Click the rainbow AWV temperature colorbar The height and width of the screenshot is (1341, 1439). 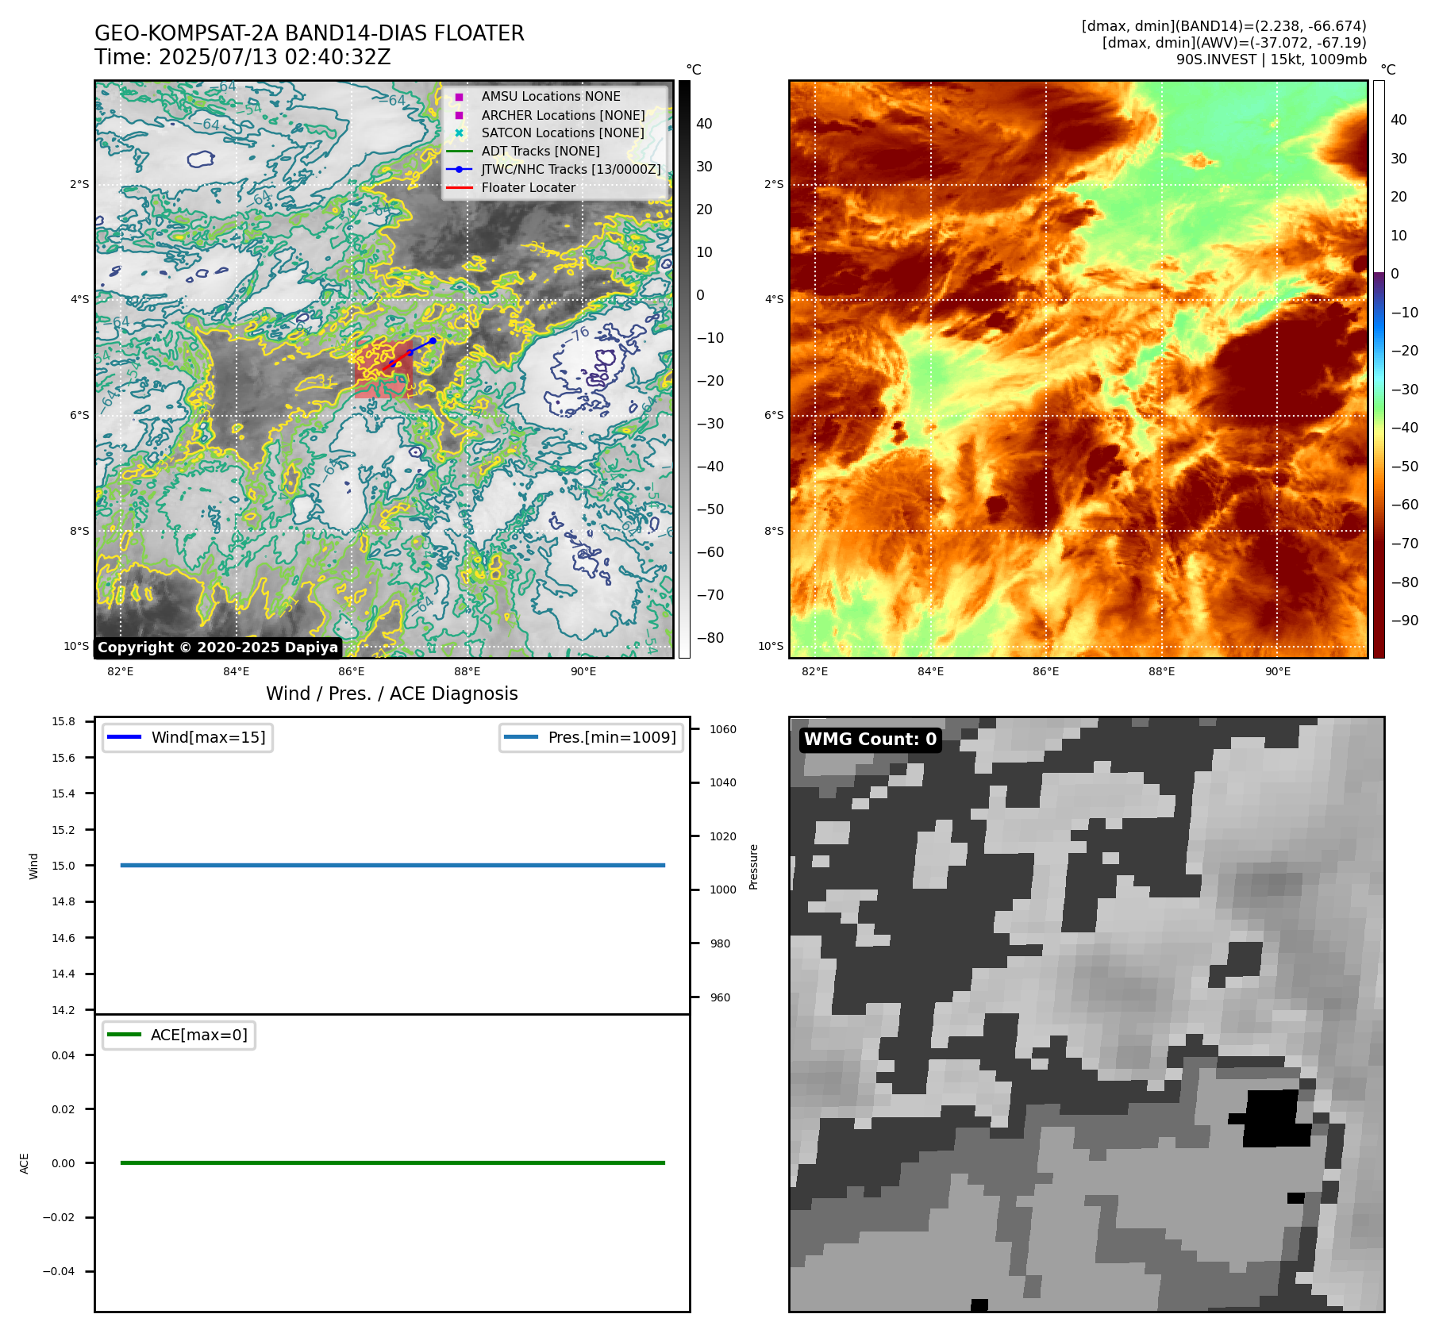(1379, 369)
